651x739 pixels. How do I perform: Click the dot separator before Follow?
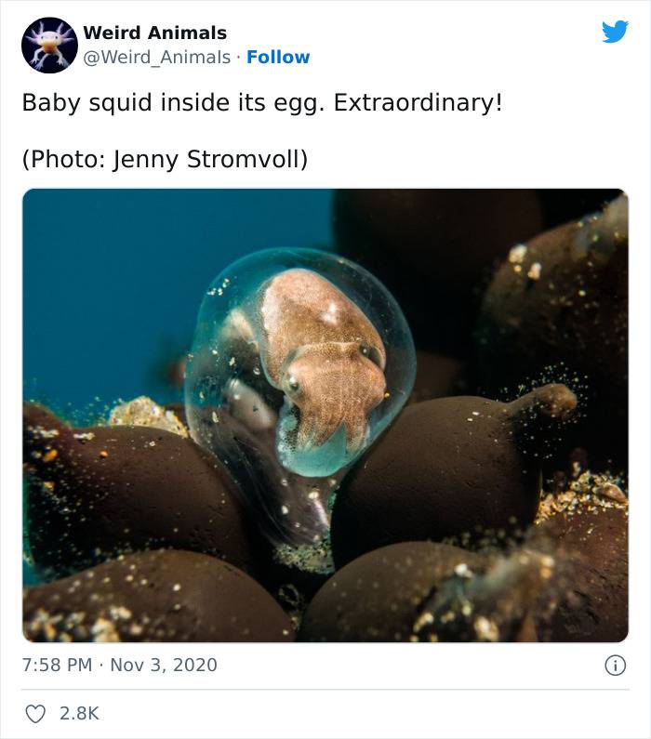coord(238,58)
